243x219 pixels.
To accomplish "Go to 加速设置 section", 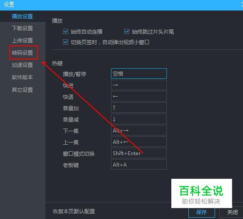I will point(22,65).
